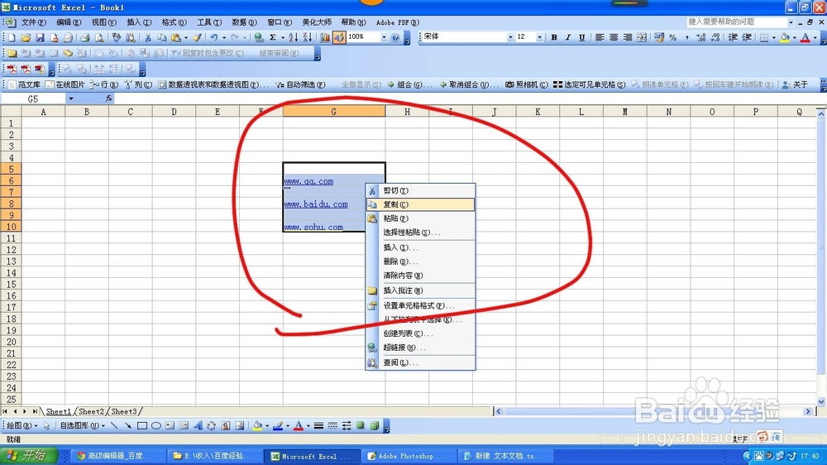Switch to the Sheet2 tab
Viewport: 827px width, 465px height.
(91, 411)
